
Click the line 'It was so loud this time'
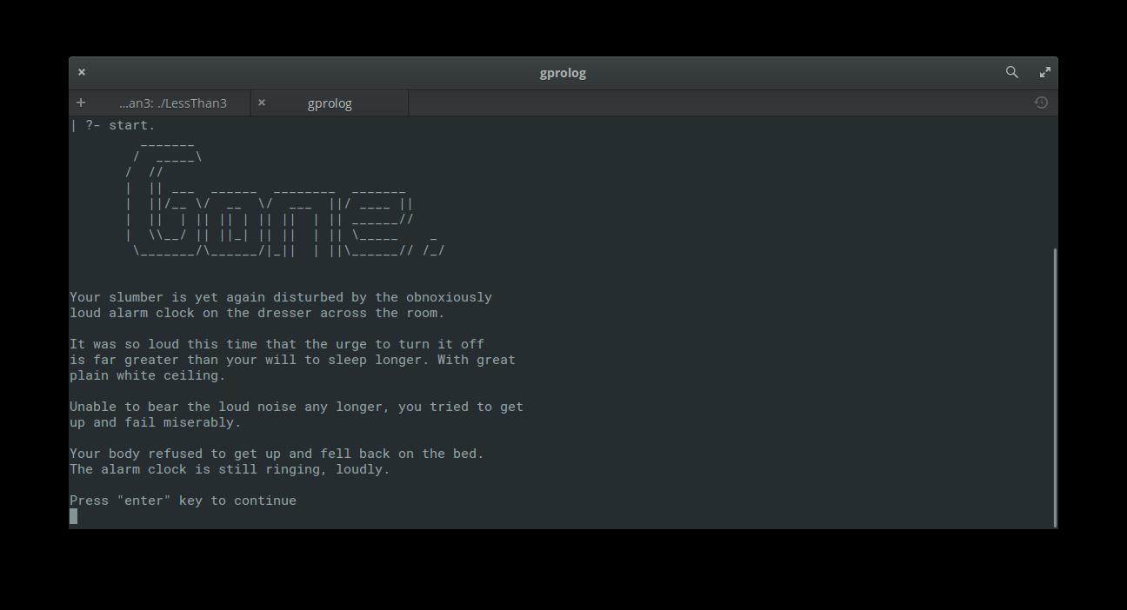(277, 344)
